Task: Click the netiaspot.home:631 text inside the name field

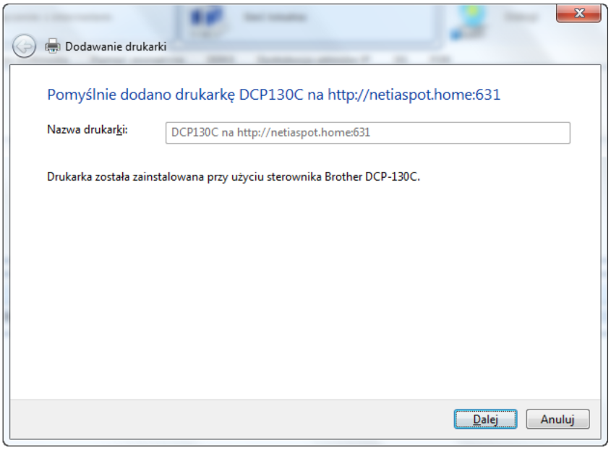Action: [x=320, y=133]
